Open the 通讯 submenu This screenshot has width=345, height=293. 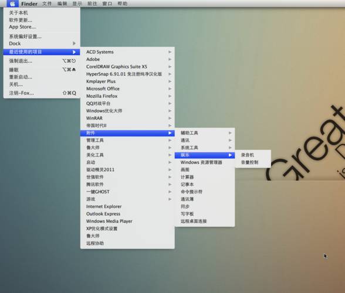(x=205, y=140)
